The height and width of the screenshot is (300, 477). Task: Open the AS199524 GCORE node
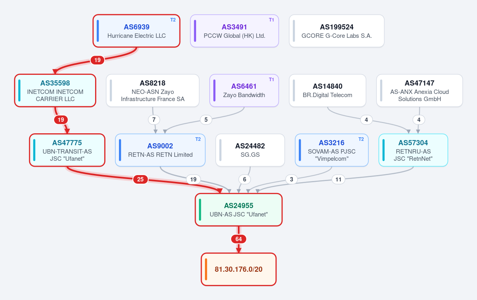click(x=337, y=31)
